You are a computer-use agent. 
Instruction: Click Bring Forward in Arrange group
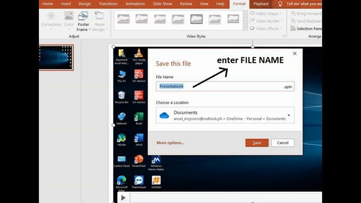coord(306,14)
